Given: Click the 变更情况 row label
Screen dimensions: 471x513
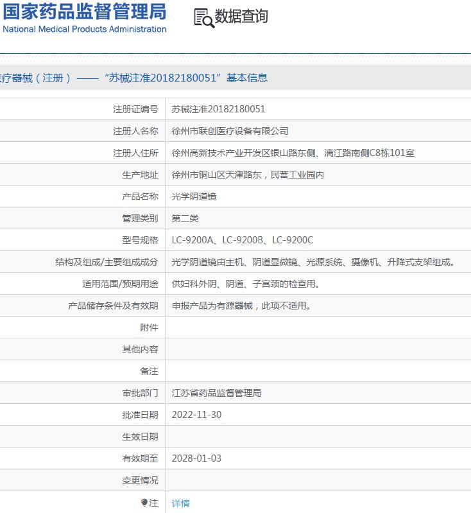Looking at the screenshot, I should click(140, 480).
